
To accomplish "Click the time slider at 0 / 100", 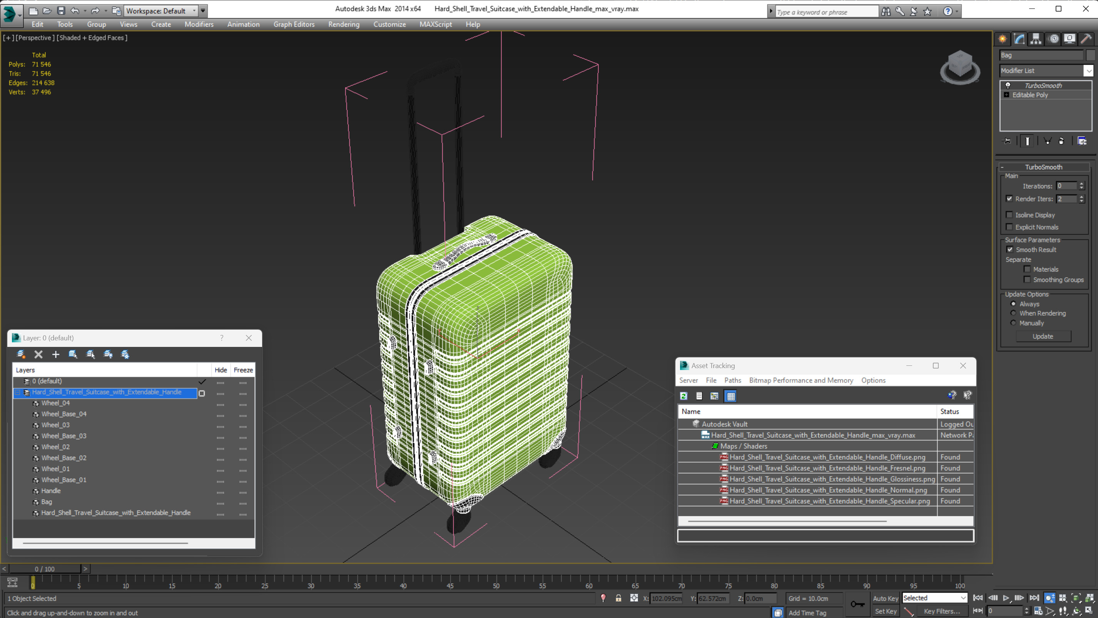I will click(45, 569).
